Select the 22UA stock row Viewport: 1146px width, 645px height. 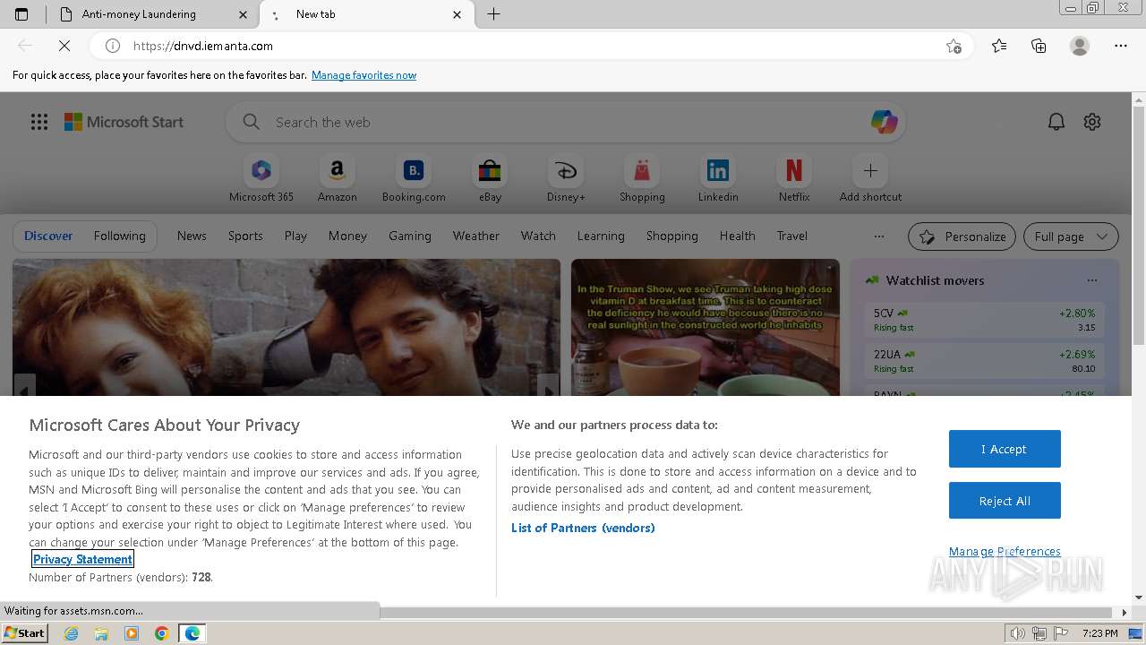coord(984,361)
